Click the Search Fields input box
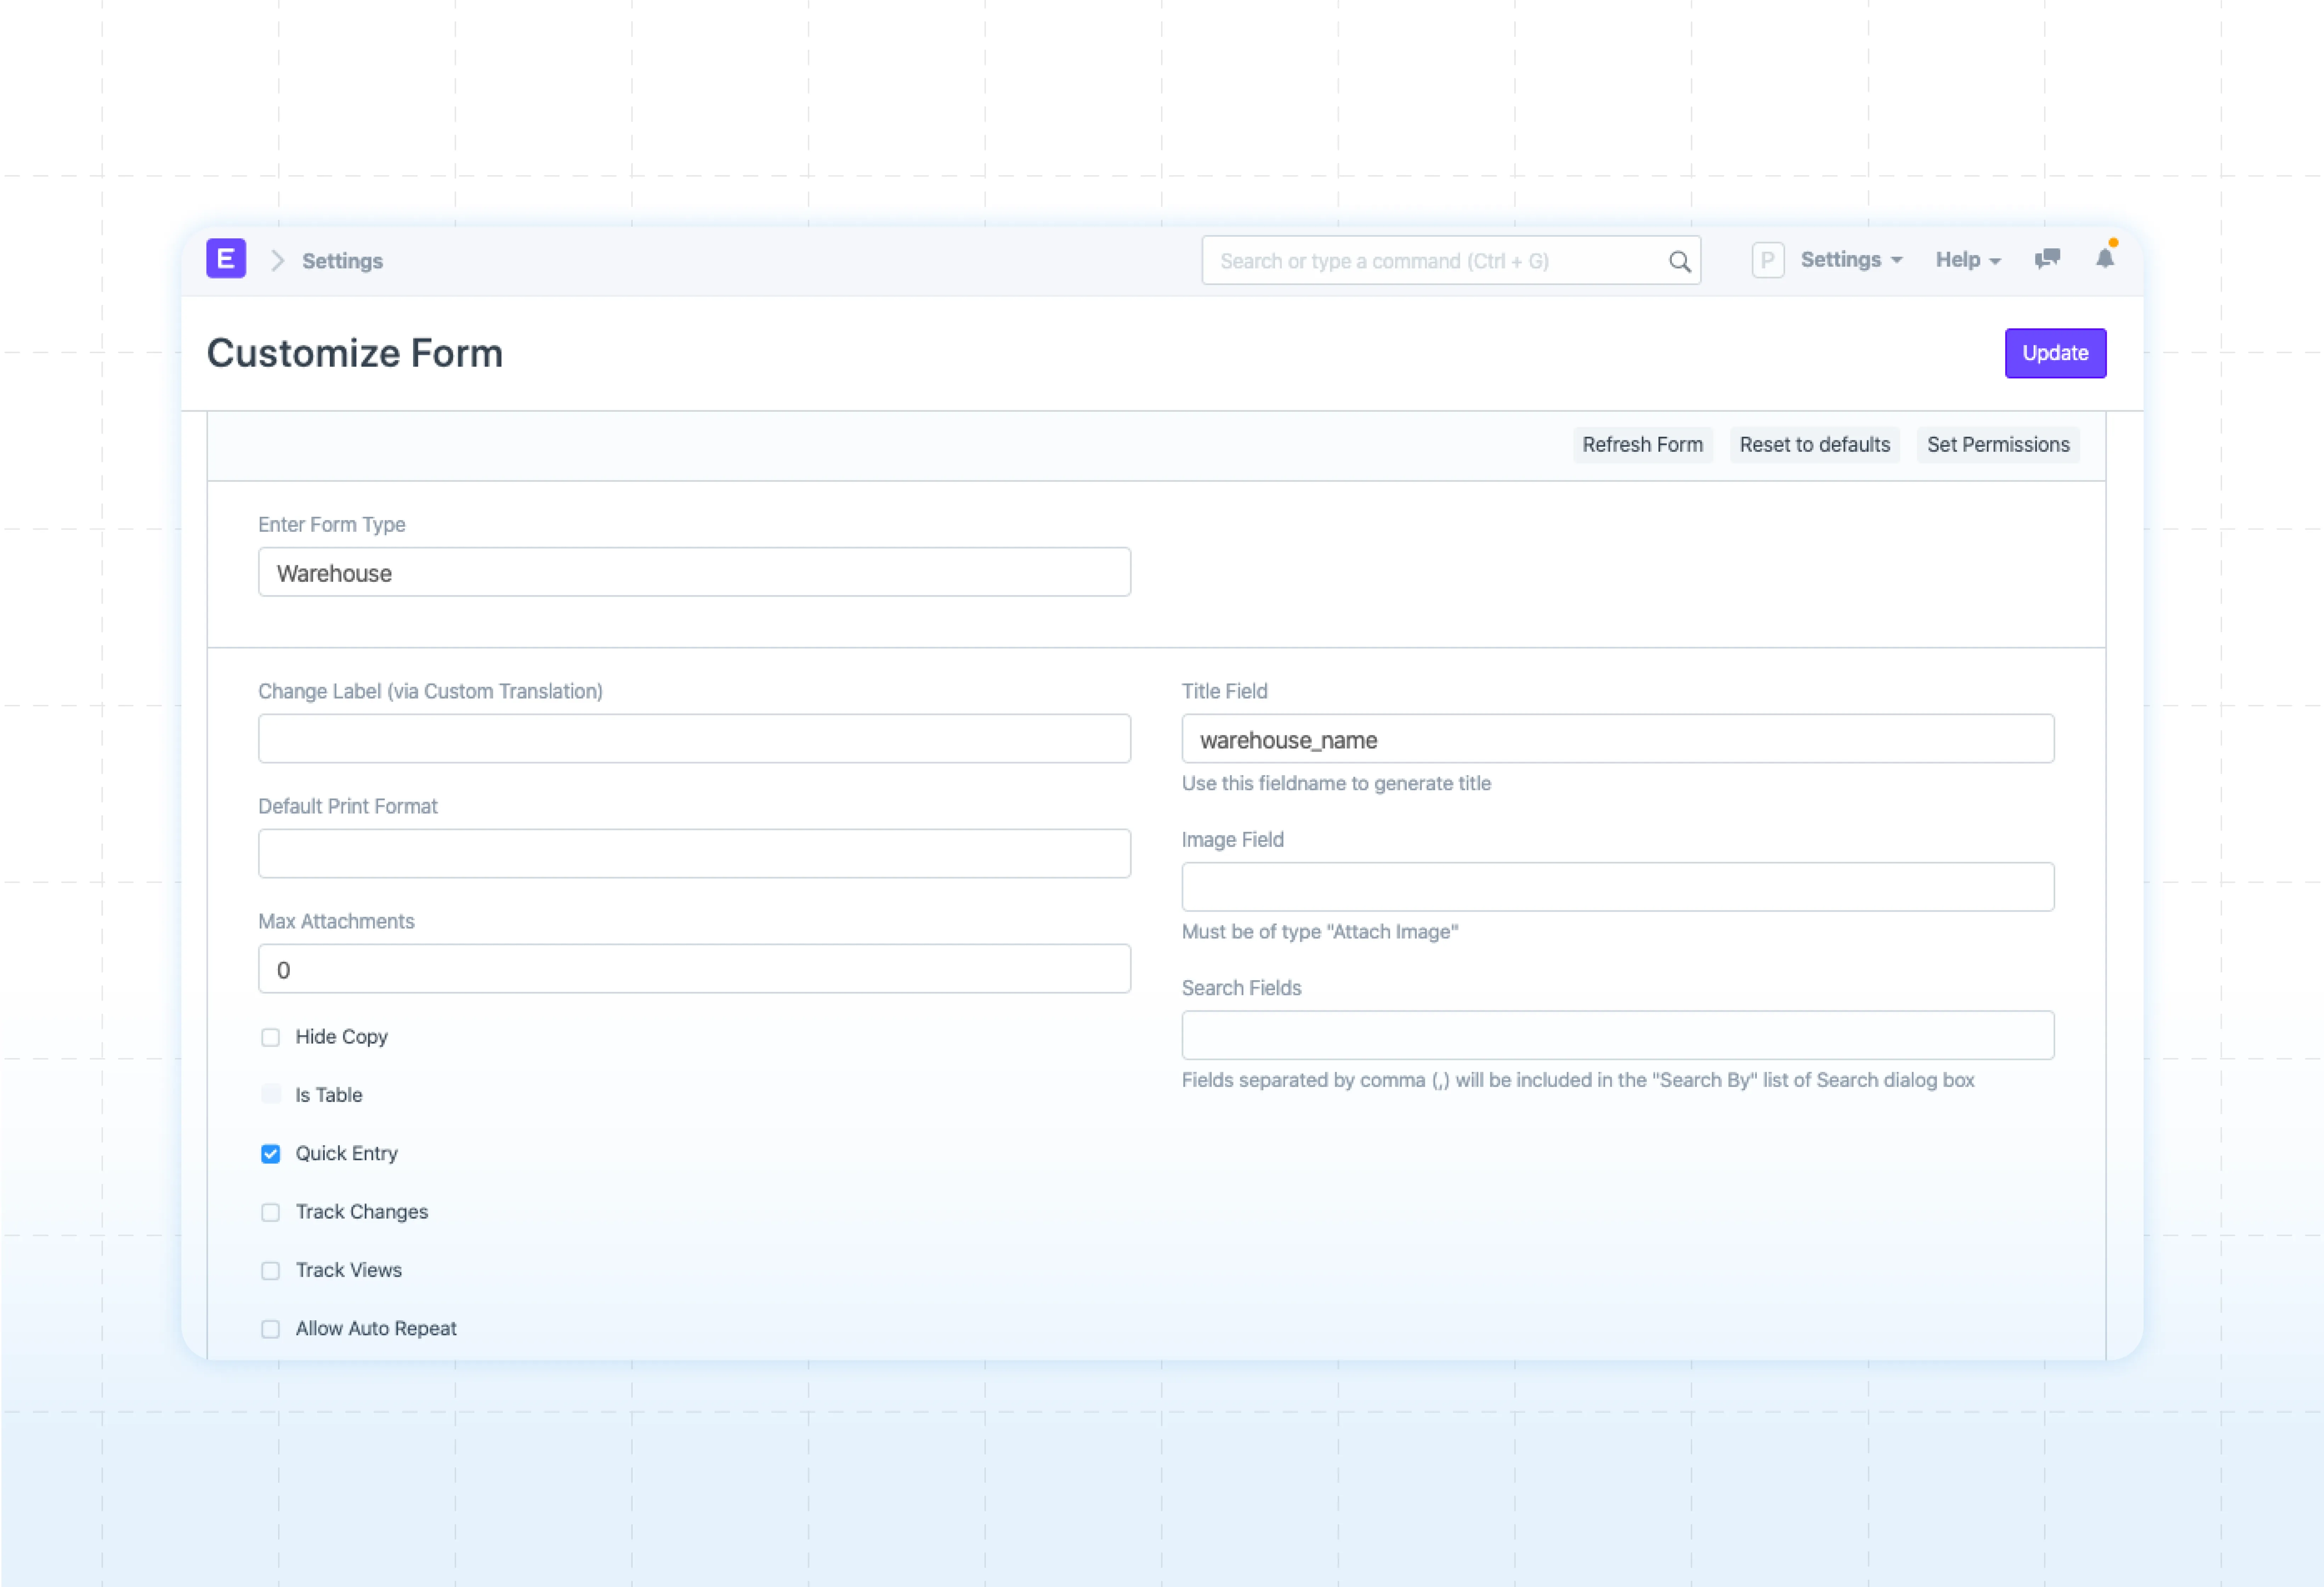The height and width of the screenshot is (1587, 2324). [1617, 1035]
